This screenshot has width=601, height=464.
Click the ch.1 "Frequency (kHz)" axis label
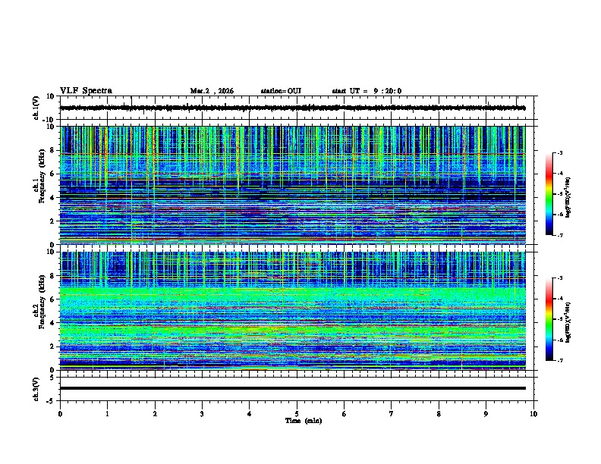(x=43, y=175)
